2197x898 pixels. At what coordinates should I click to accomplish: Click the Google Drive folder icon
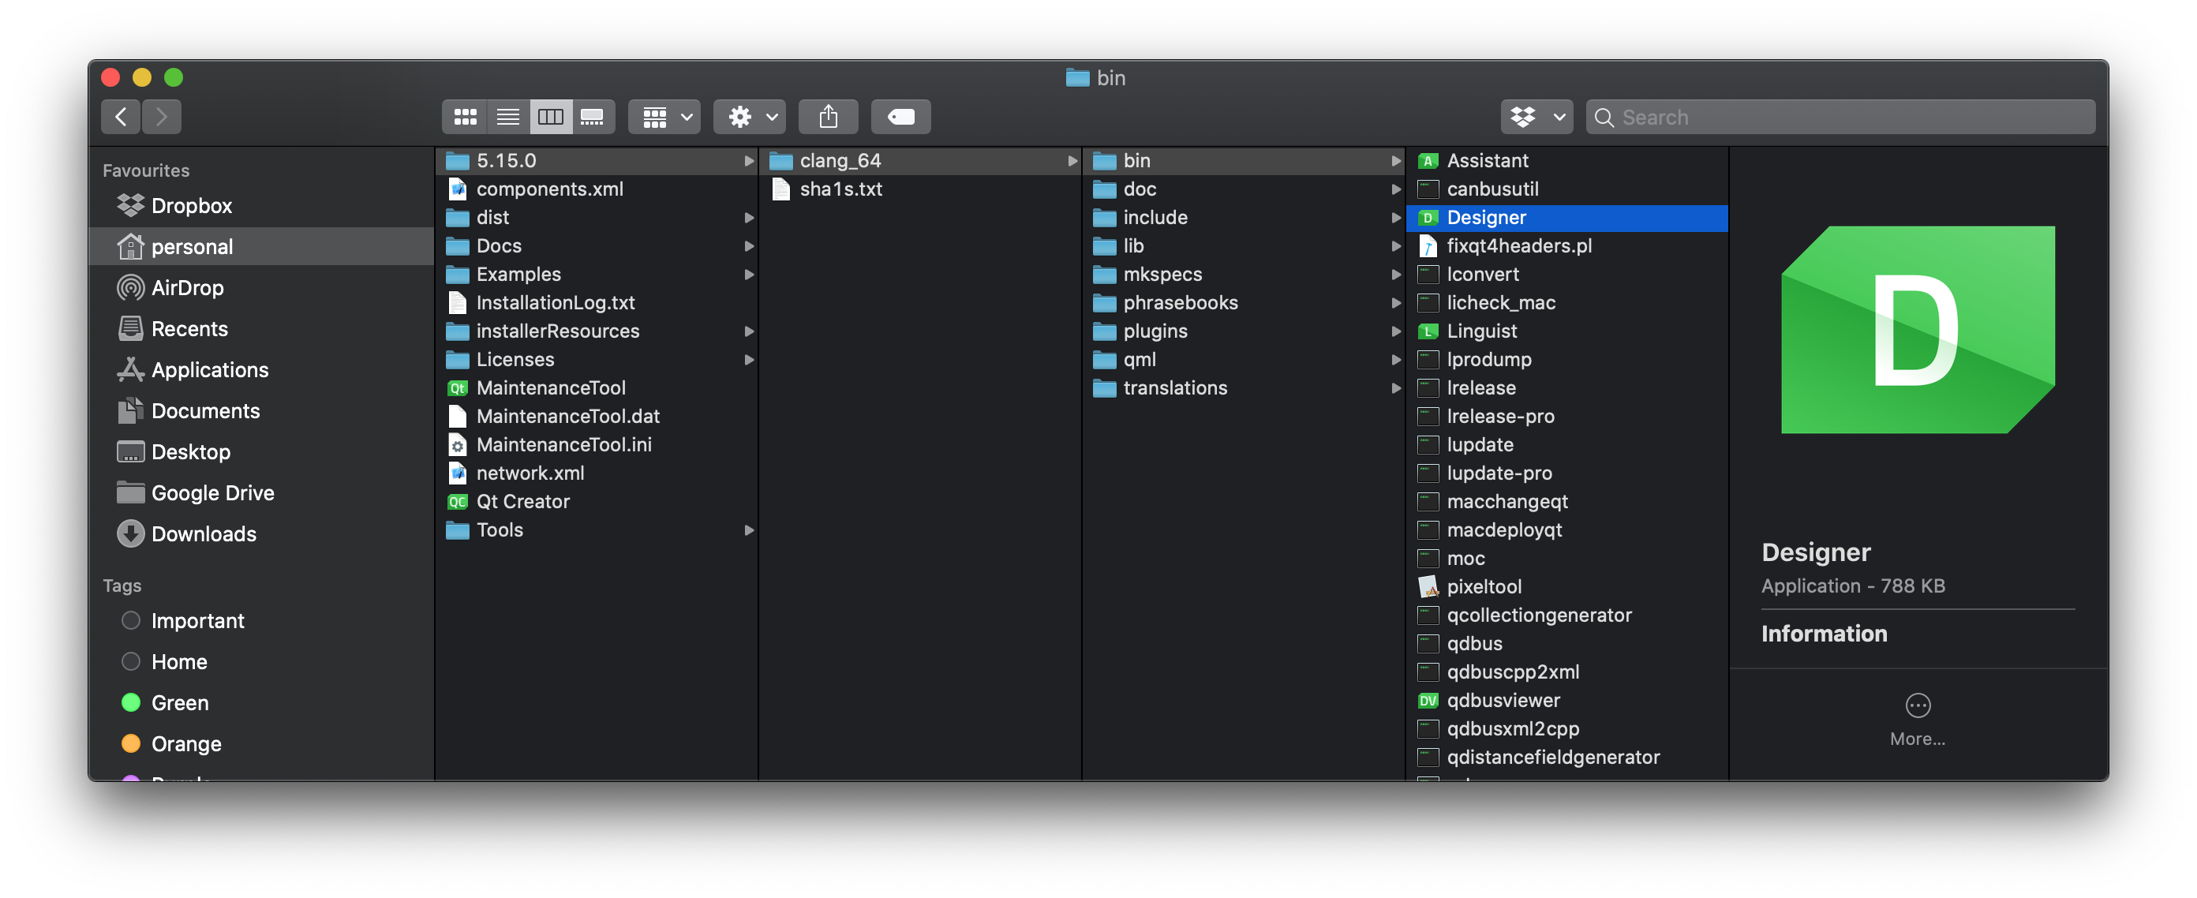point(130,492)
